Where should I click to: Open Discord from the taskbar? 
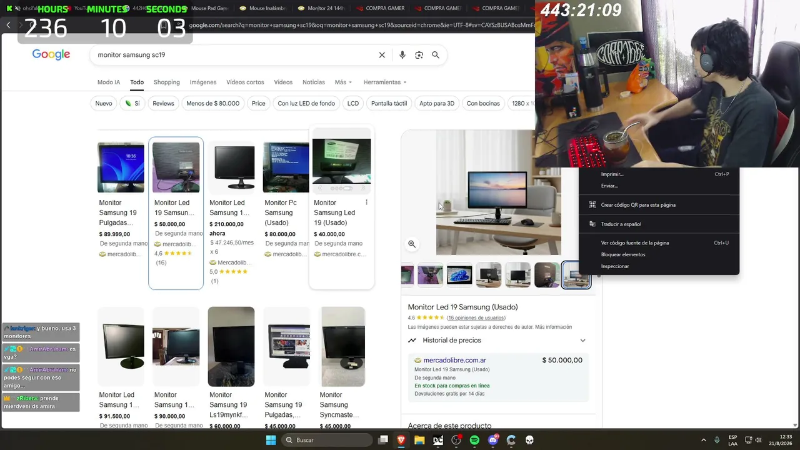[493, 440]
